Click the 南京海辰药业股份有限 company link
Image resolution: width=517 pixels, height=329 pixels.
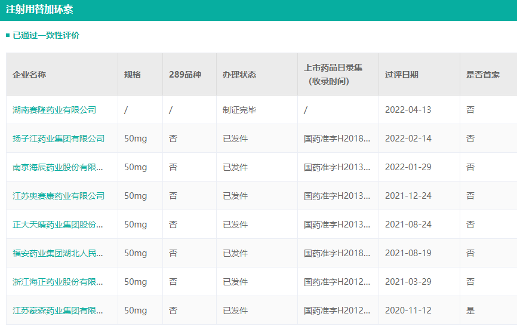(x=58, y=167)
